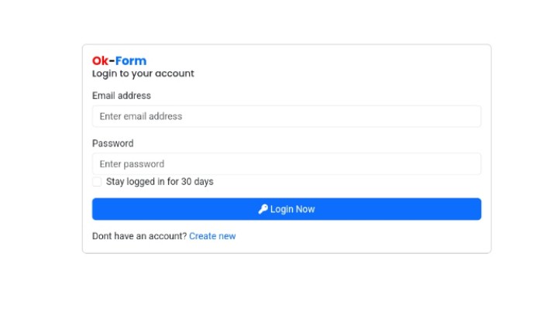The height and width of the screenshot is (319, 547).
Task: Click the Ok-Form logo
Action: click(x=119, y=60)
